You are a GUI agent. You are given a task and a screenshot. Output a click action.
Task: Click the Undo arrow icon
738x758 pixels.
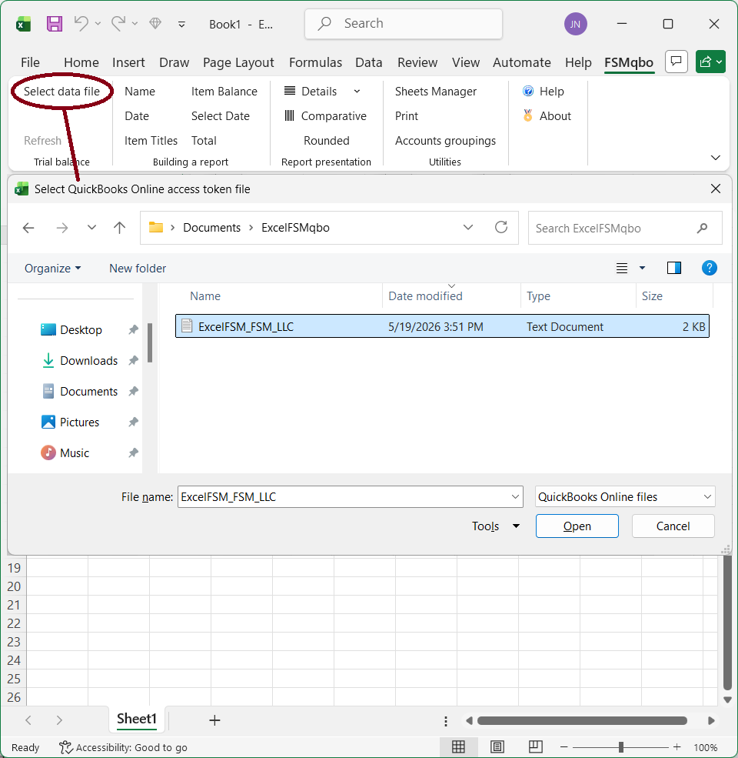81,23
